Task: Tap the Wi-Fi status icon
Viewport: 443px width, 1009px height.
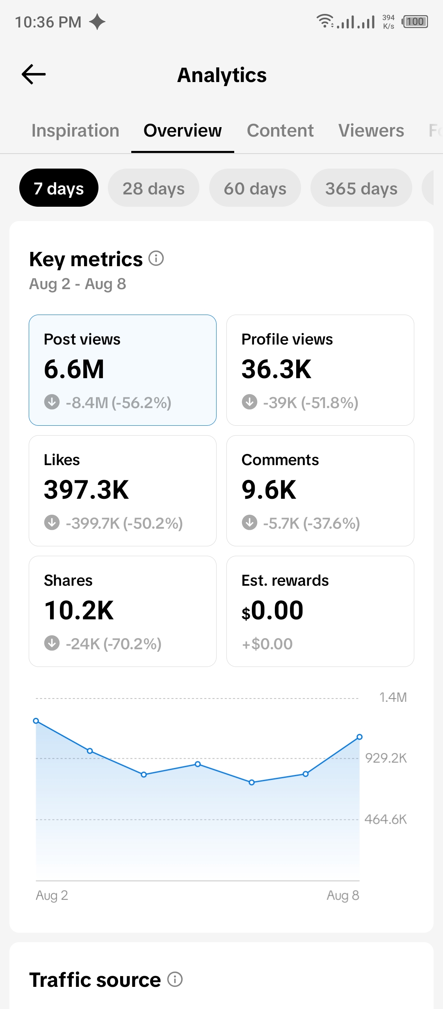Action: (325, 21)
